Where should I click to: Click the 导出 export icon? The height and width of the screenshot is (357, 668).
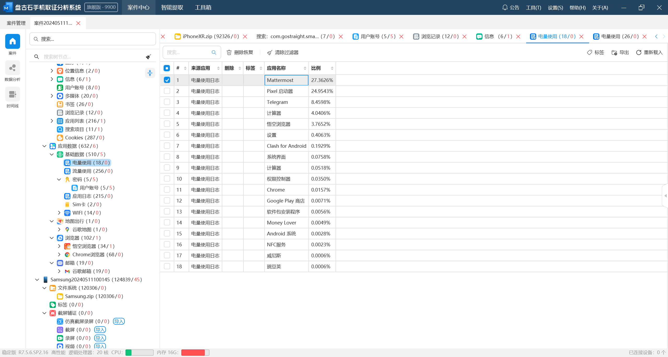click(x=614, y=52)
